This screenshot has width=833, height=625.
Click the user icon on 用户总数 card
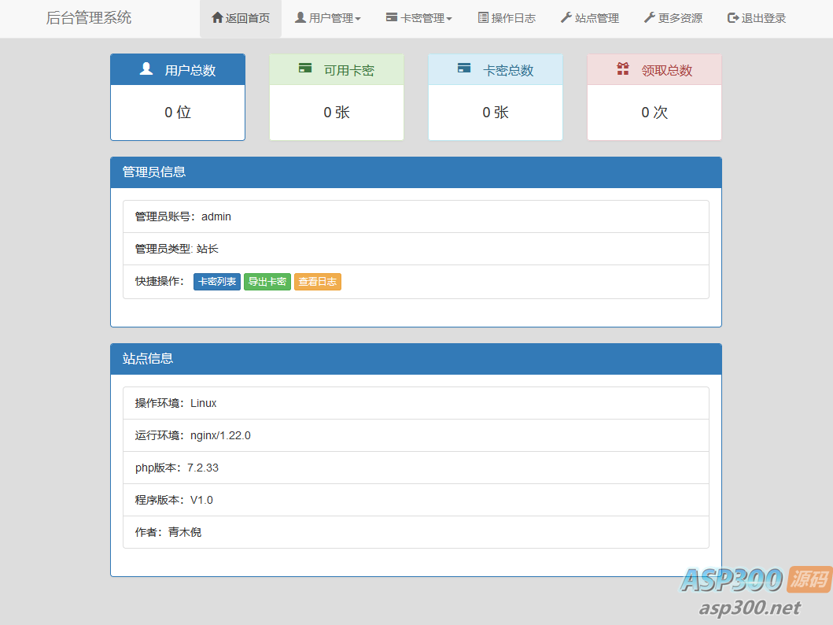(x=146, y=69)
